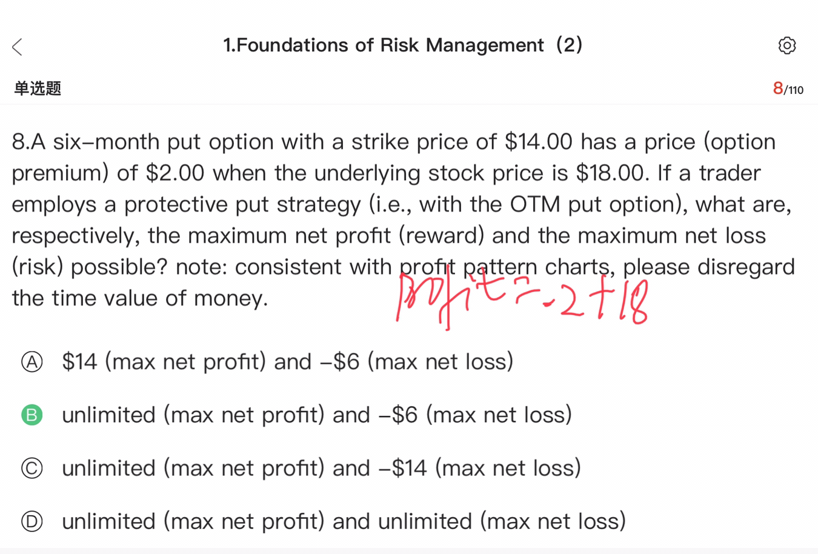Tap the 'Foundations of Risk Management' title
The width and height of the screenshot is (818, 554).
(x=402, y=45)
